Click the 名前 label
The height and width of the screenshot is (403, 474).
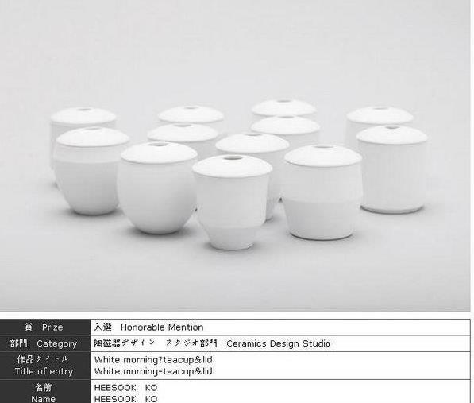[43, 387]
